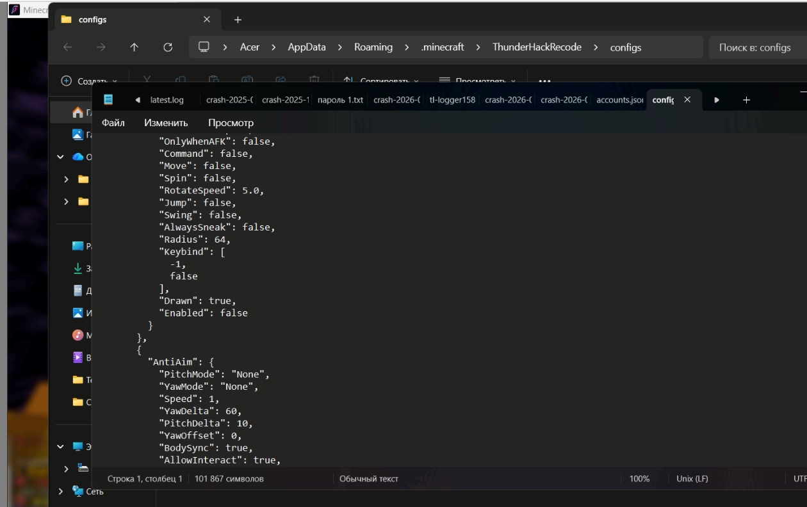Viewport: 807px width, 507px height.
Task: Open the Файл menu
Action: pos(113,123)
